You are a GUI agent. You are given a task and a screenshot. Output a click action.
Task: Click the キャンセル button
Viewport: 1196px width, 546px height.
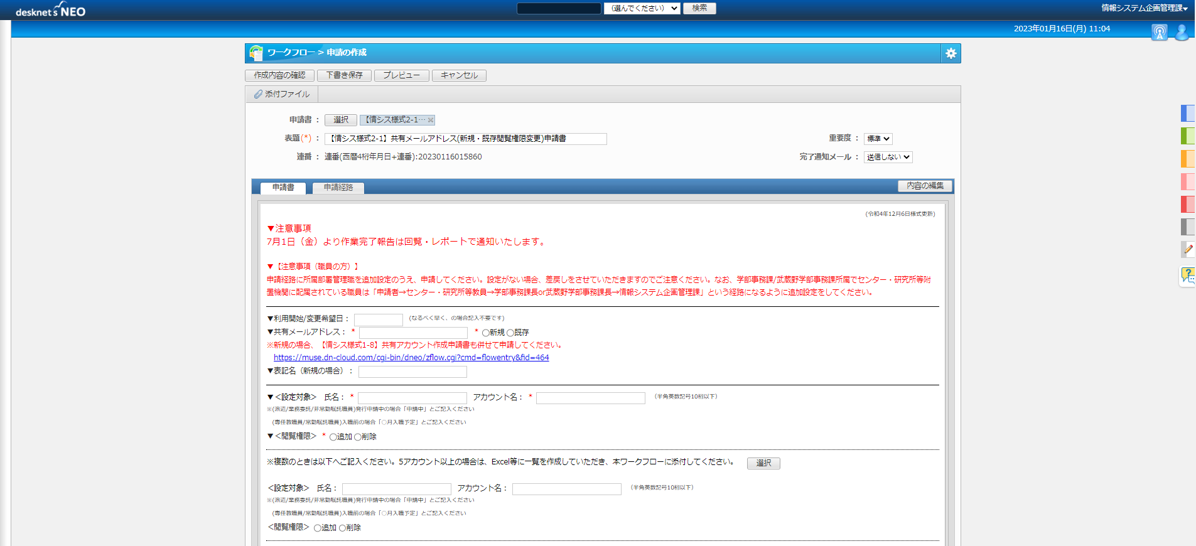tap(459, 75)
